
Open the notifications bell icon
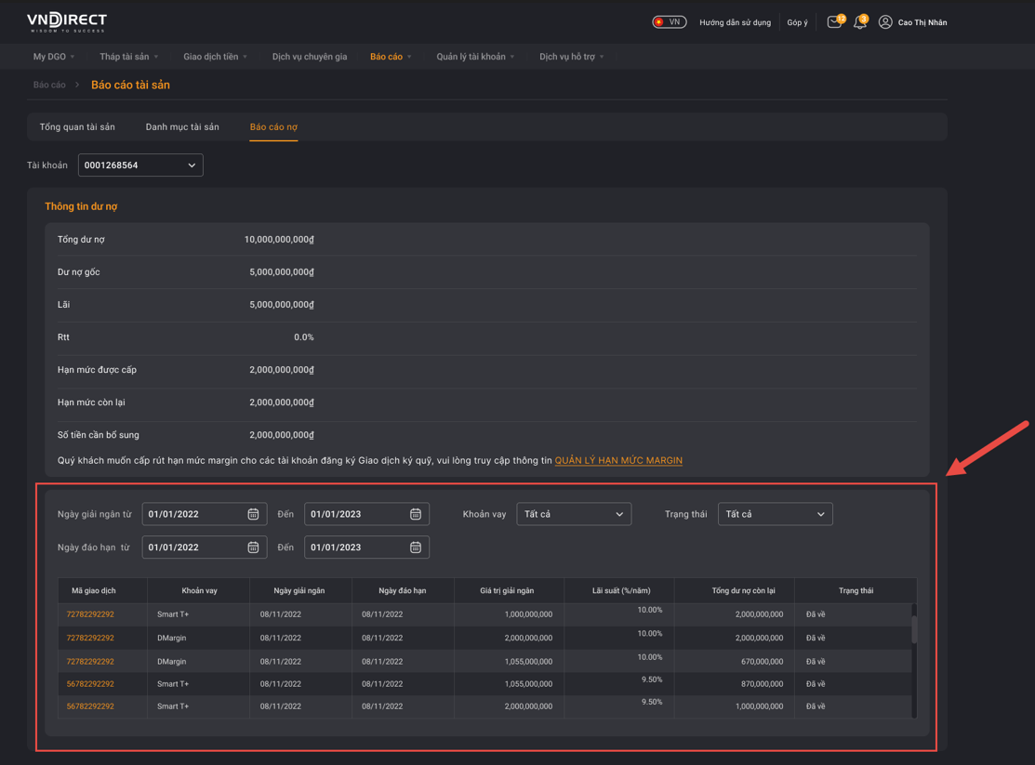pos(859,22)
